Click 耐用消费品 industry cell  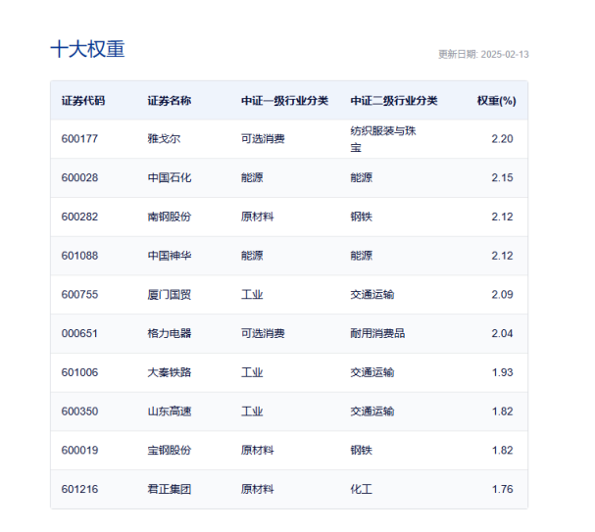coord(377,333)
